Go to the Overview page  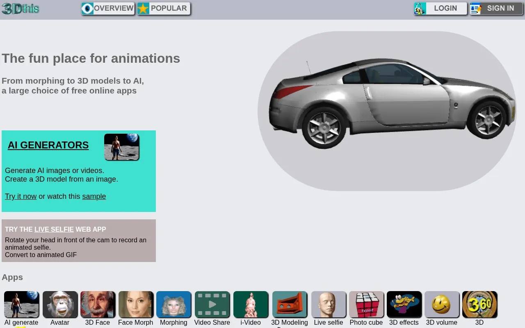[108, 9]
